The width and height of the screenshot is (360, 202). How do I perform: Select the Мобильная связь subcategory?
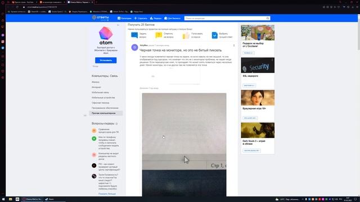[100, 93]
